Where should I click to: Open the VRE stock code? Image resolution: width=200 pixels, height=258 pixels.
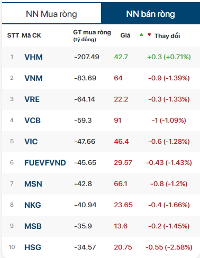point(32,99)
